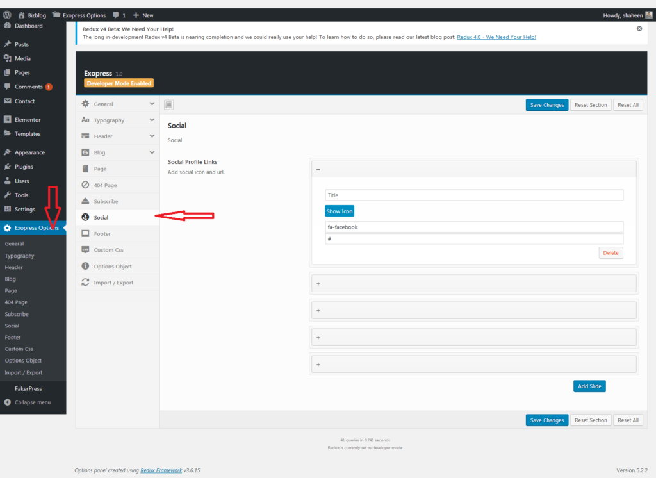Click the Collapse menu arrow icon
Viewport: 656px width, 478px height.
click(x=8, y=402)
